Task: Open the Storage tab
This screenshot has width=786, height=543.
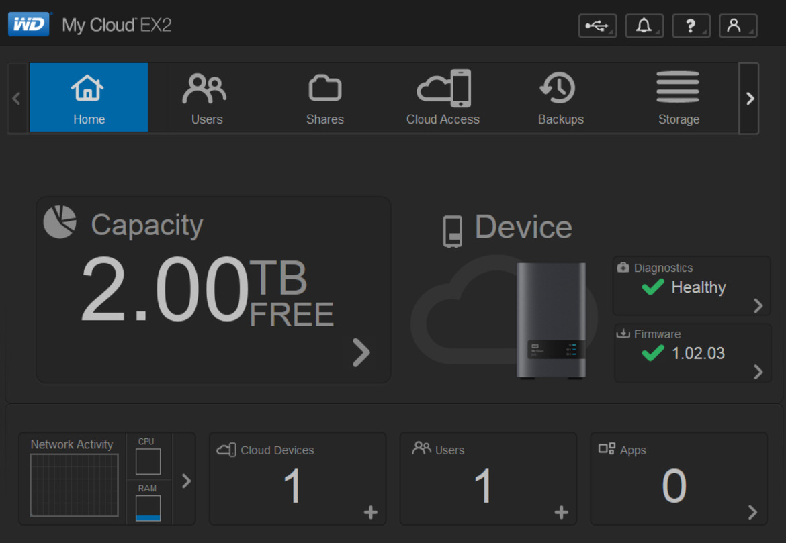Action: [679, 97]
